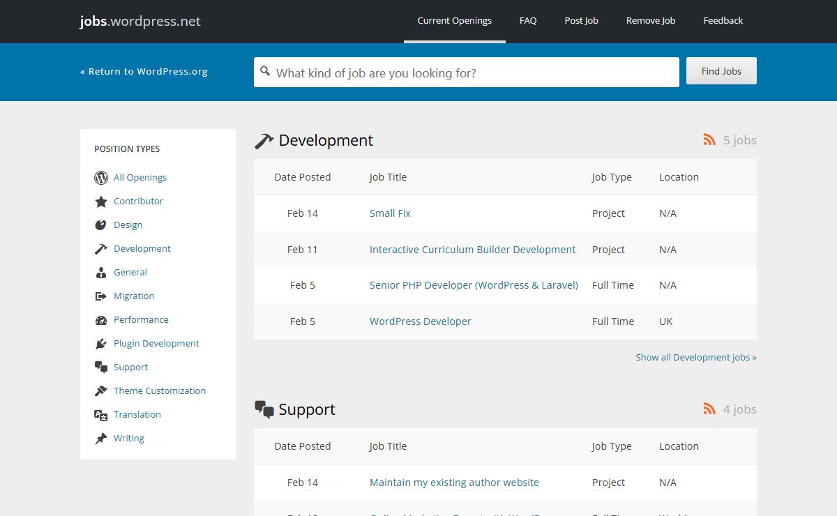Open the WordPress Developer job listing
The image size is (837, 516).
[421, 321]
